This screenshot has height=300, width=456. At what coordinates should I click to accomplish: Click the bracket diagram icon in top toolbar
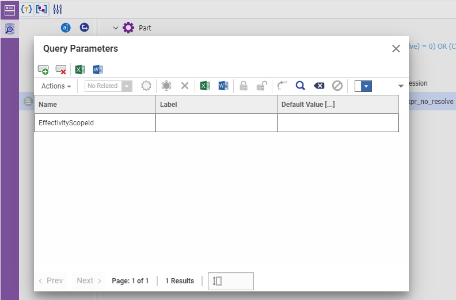pyautogui.click(x=41, y=9)
